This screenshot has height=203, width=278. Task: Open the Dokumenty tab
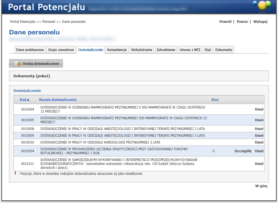224,50
